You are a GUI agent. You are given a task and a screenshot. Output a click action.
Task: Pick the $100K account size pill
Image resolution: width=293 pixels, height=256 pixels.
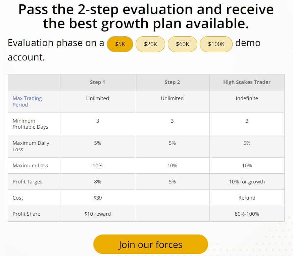(x=216, y=44)
